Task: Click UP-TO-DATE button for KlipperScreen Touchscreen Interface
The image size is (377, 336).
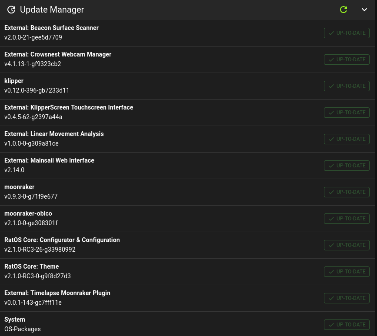Action: 347,113
